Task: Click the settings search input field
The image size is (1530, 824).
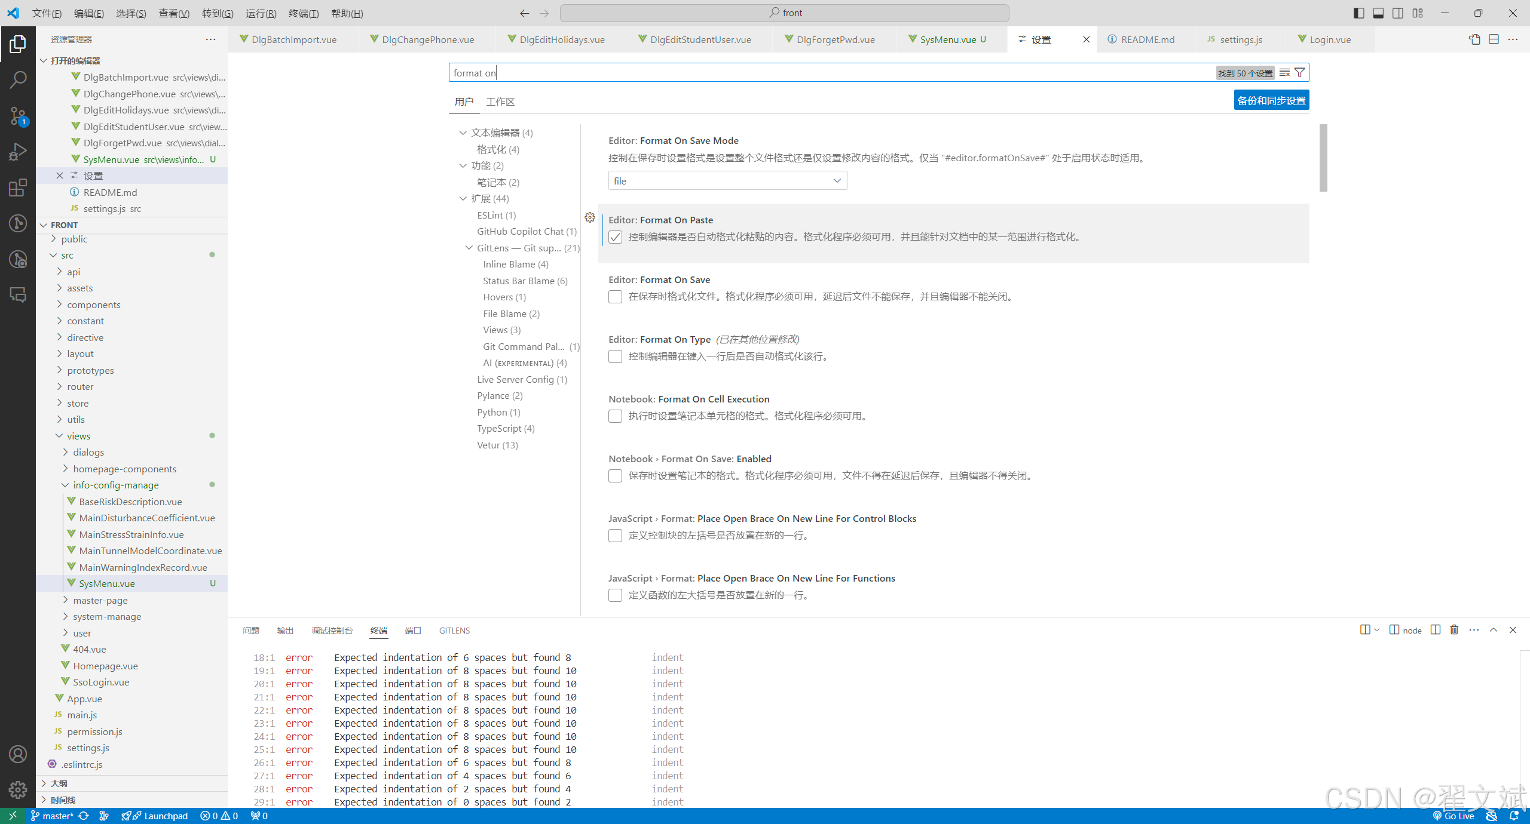Action: click(831, 73)
